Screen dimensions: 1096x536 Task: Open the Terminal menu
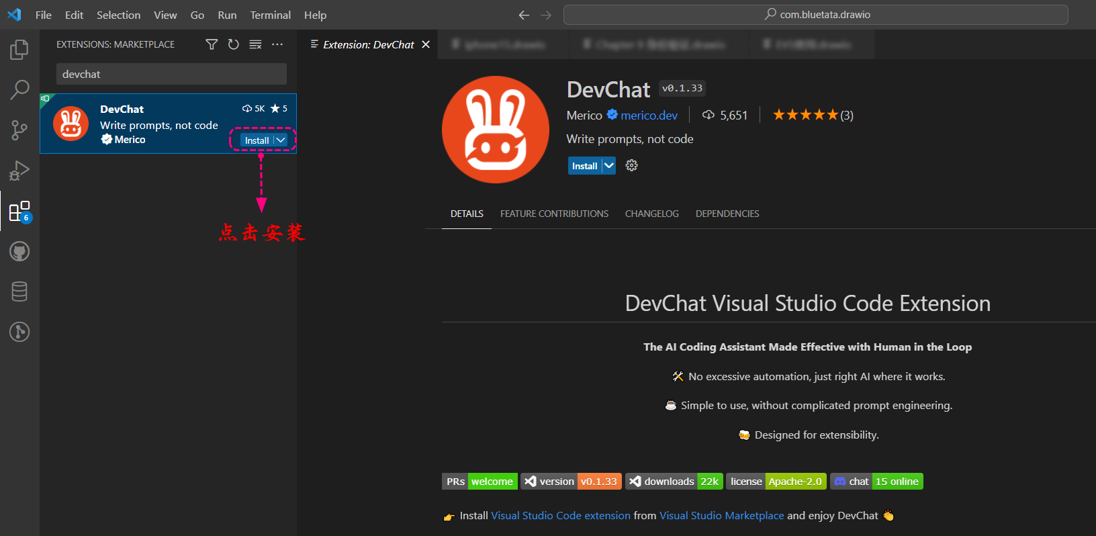pyautogui.click(x=271, y=15)
